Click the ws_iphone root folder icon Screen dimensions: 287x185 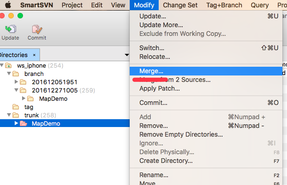click(x=8, y=65)
